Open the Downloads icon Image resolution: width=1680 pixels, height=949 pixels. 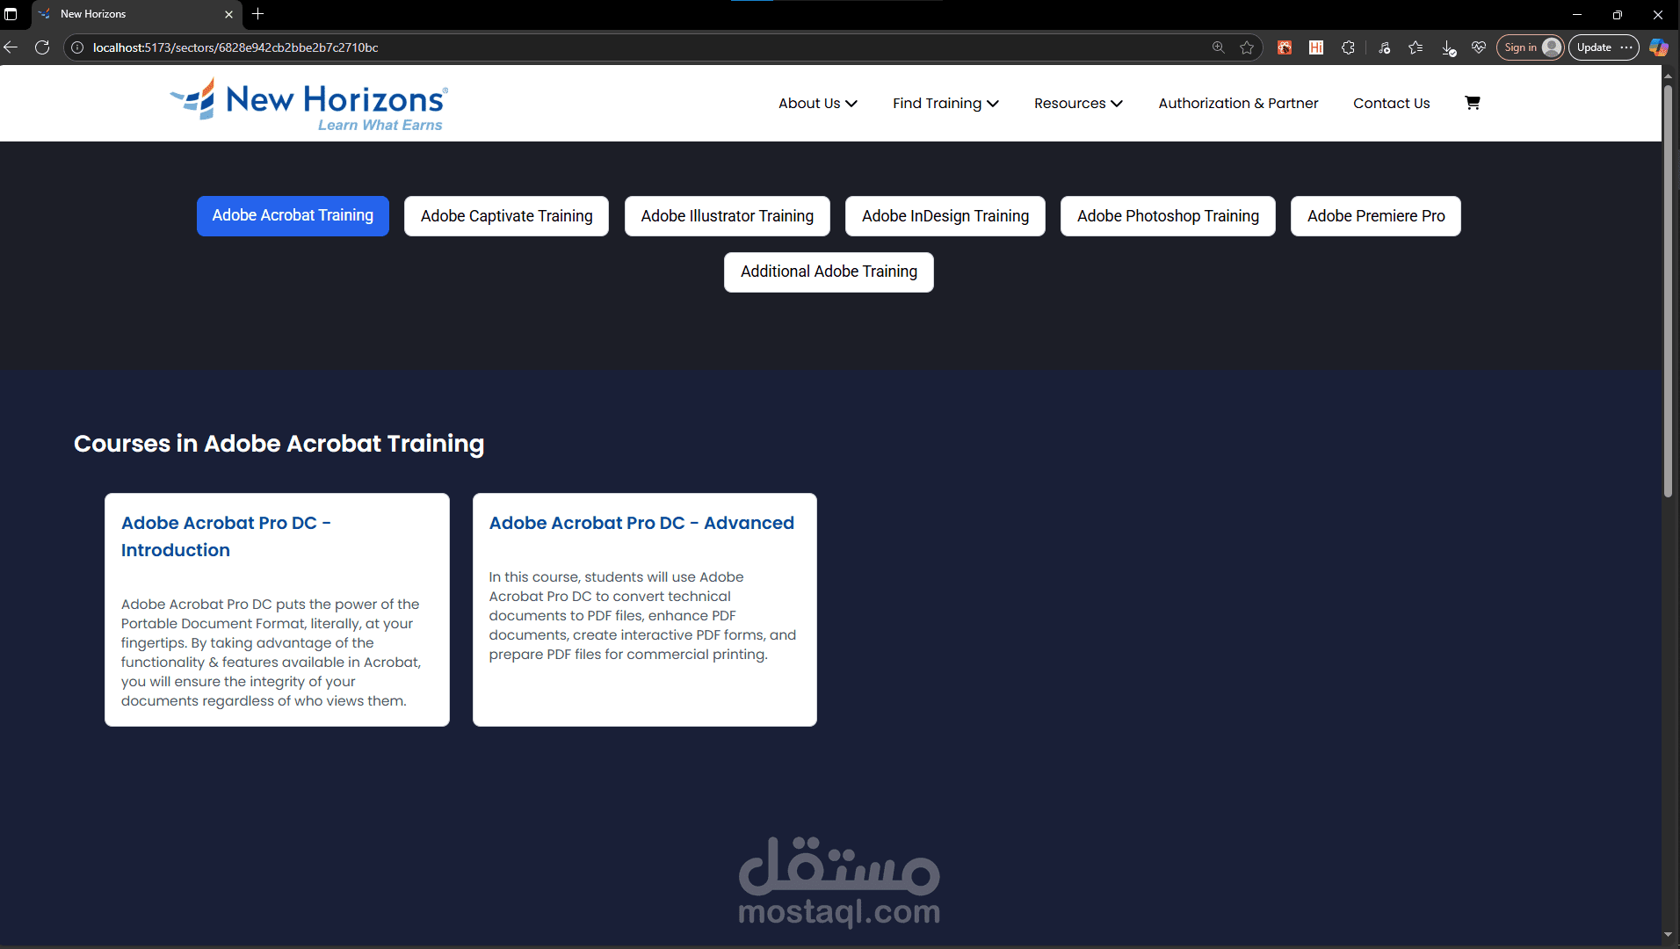click(1448, 47)
